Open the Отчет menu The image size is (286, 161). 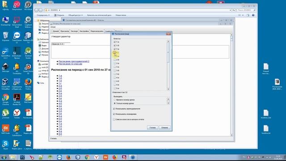[53, 27]
